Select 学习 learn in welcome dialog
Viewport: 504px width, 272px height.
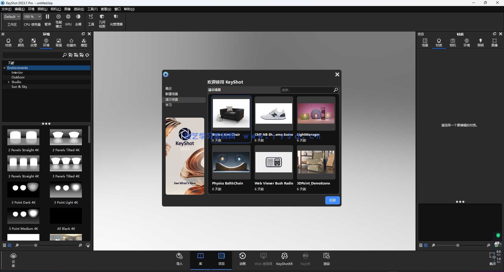coord(169,105)
